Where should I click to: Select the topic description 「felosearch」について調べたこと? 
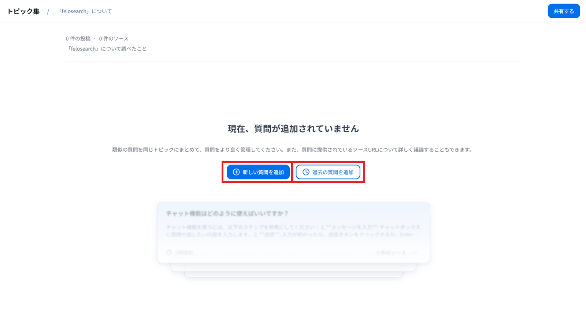click(x=106, y=48)
